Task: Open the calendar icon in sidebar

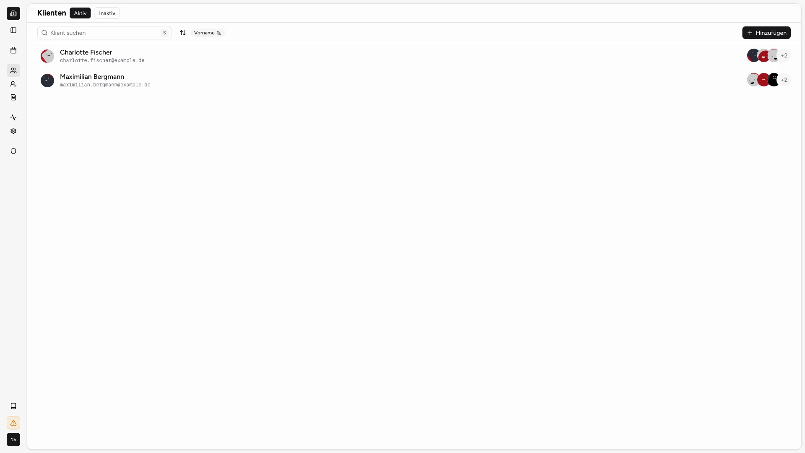Action: coord(13,50)
